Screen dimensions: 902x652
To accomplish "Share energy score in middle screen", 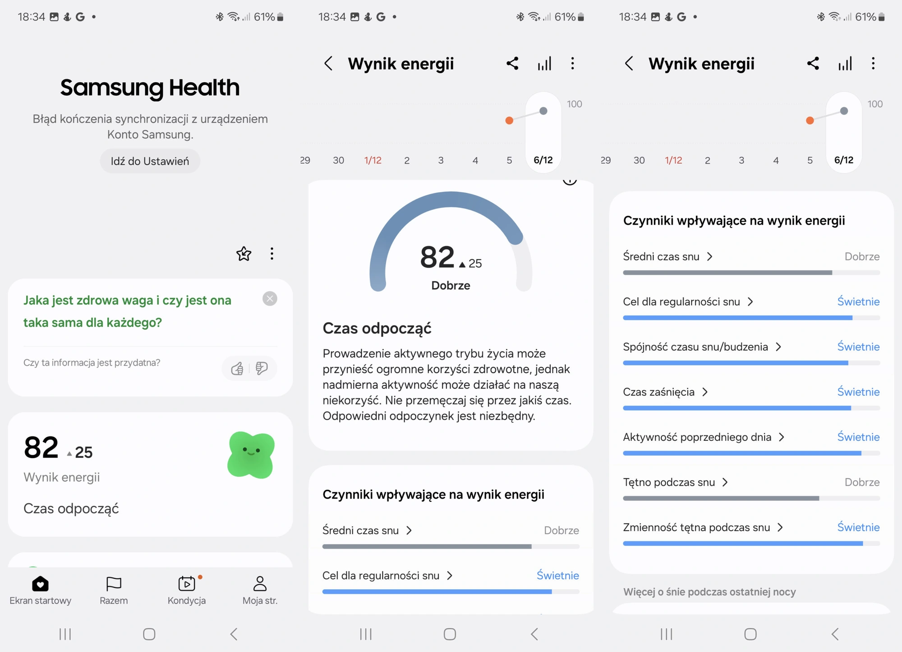I will click(512, 64).
